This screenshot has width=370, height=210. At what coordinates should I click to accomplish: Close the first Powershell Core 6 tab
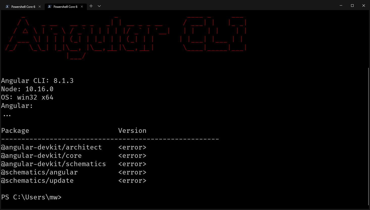coord(40,7)
